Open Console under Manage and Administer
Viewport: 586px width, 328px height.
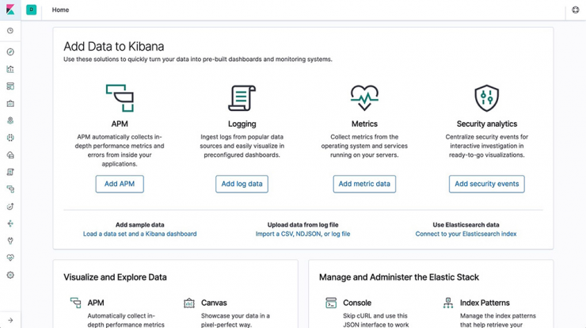357,303
